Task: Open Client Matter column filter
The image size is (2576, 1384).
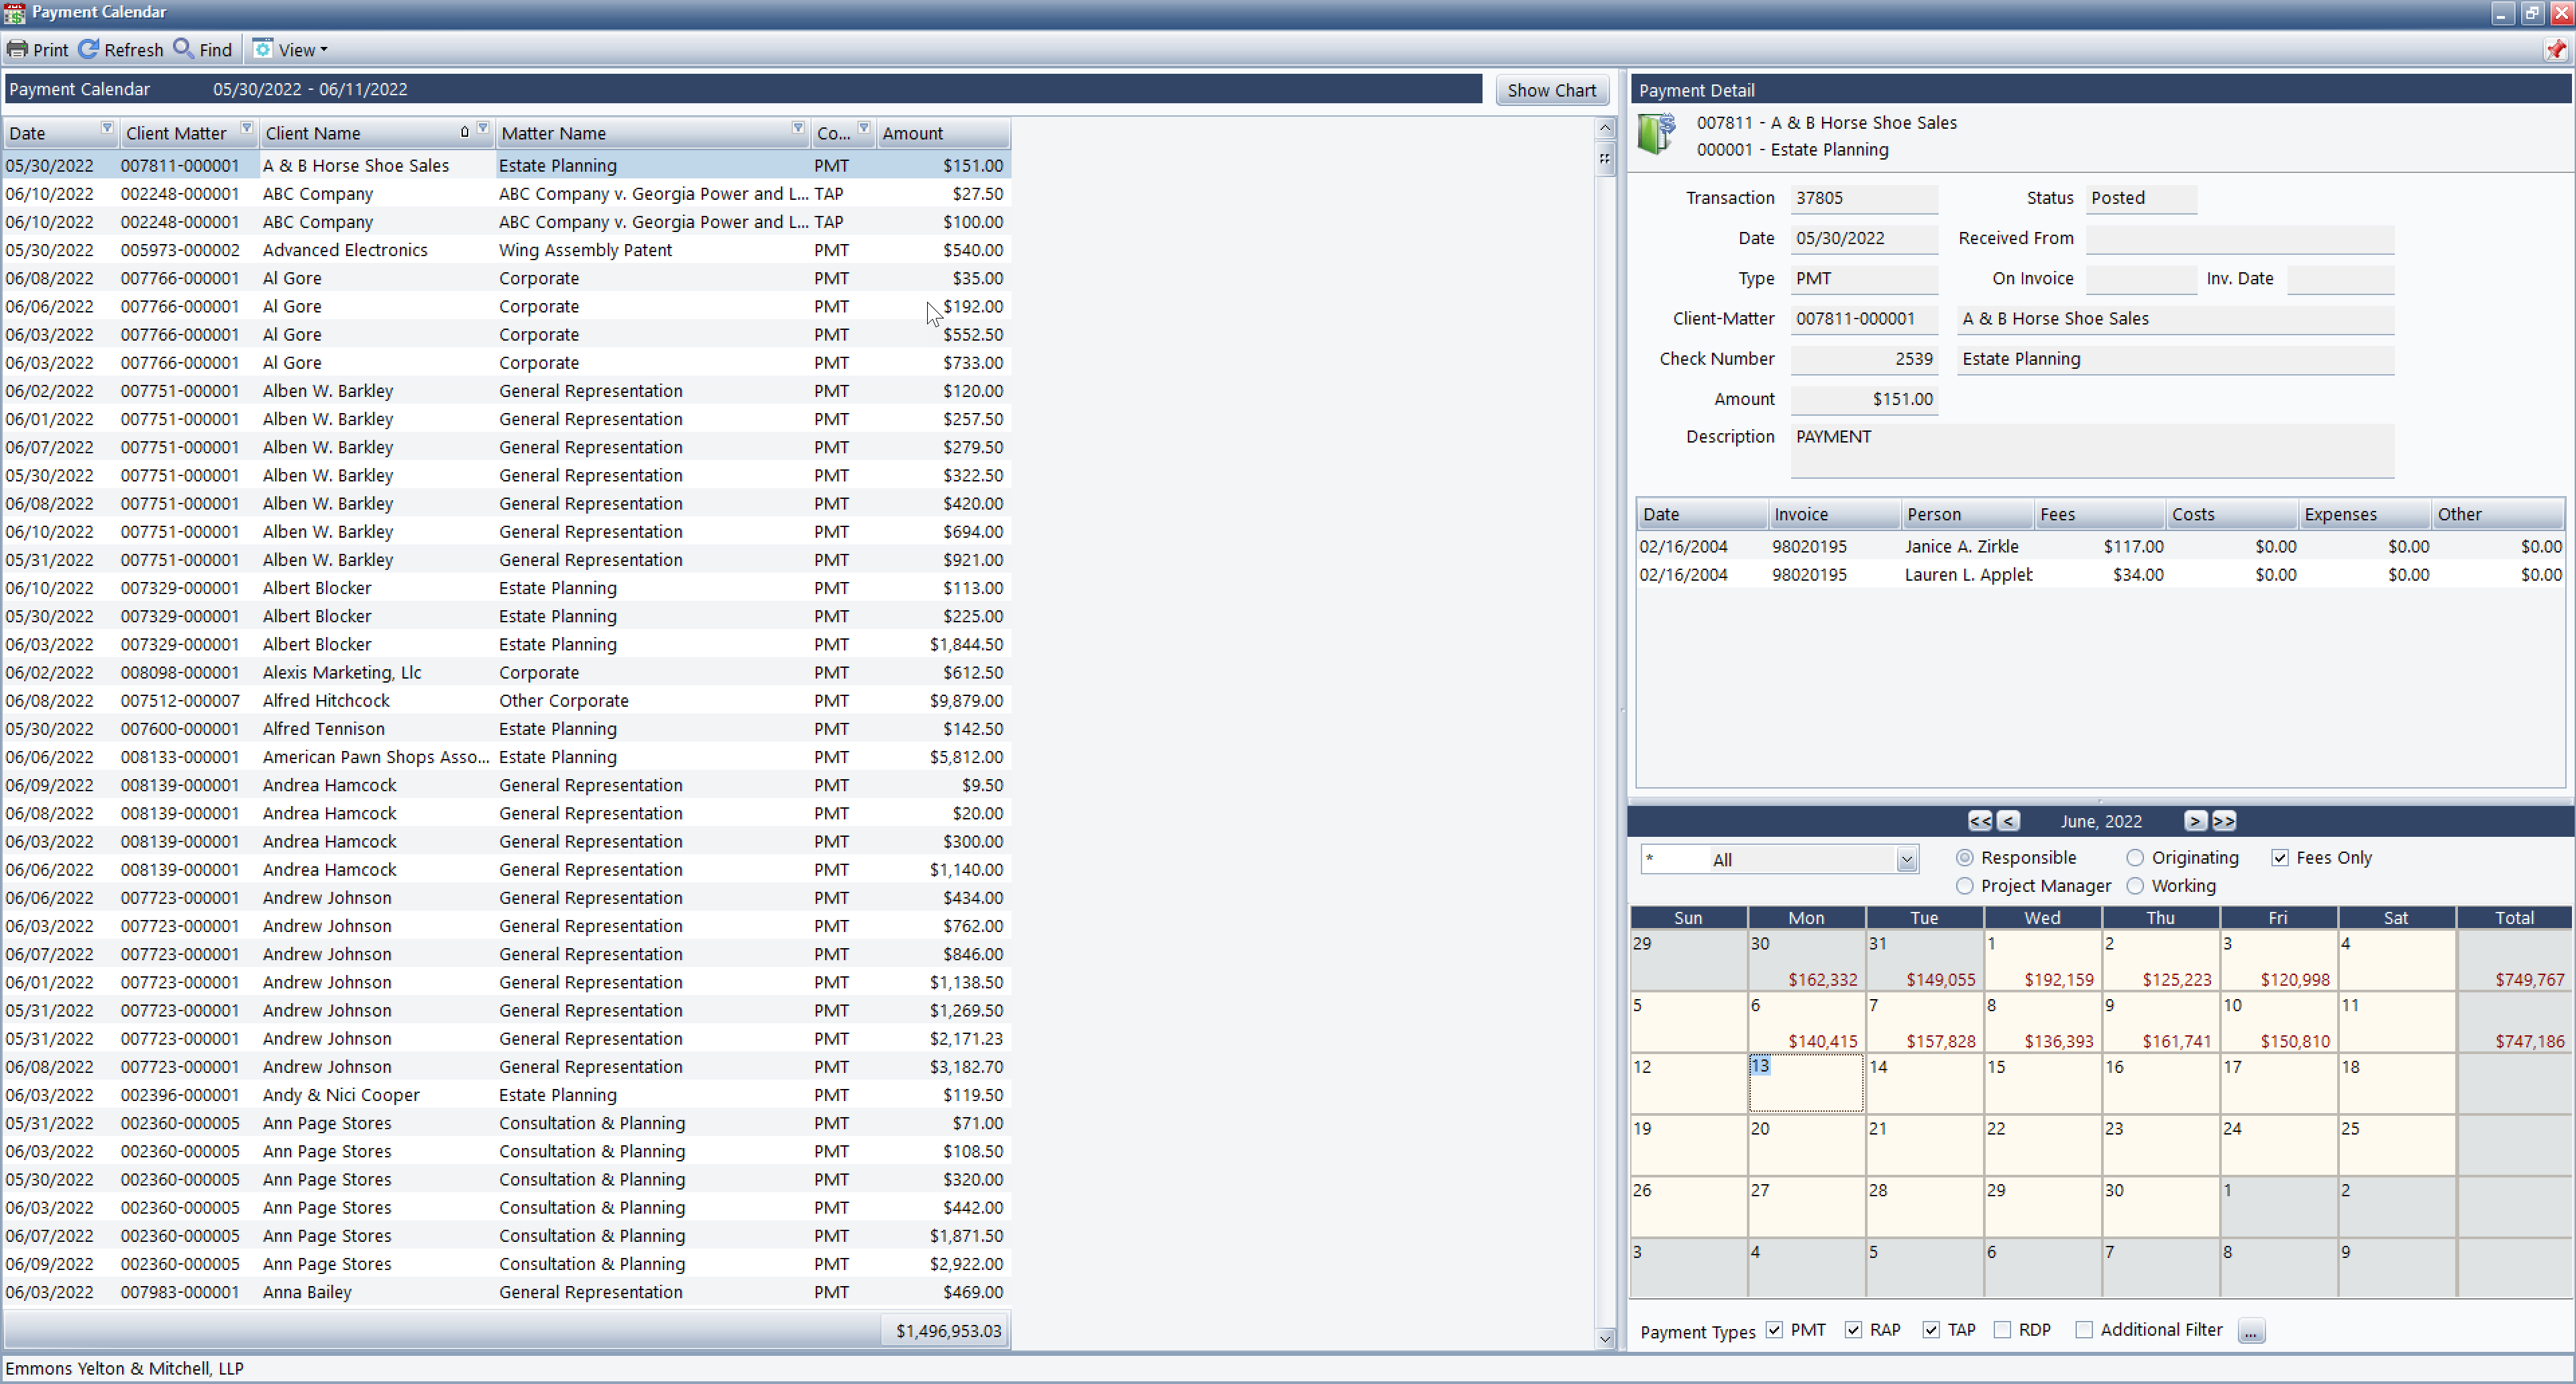Action: pos(246,129)
